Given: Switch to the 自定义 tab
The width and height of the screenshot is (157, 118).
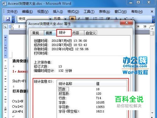Looking at the screenshot, I should pyautogui.click(x=91, y=33).
